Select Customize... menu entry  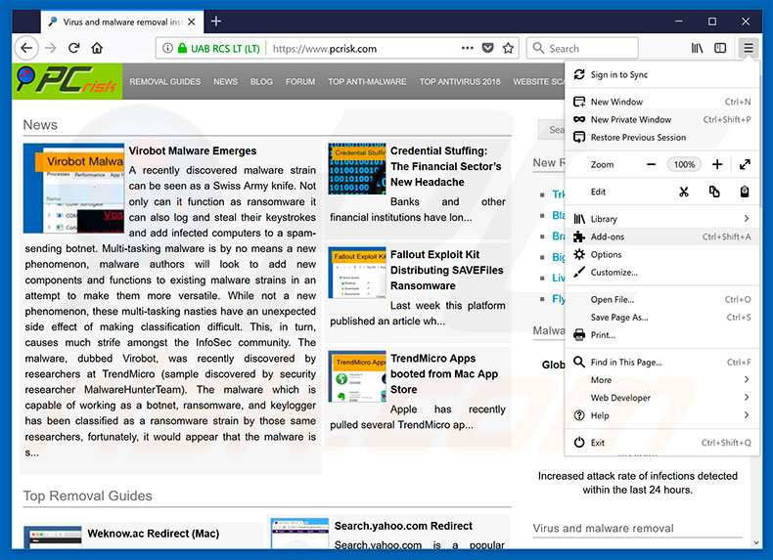[661, 273]
